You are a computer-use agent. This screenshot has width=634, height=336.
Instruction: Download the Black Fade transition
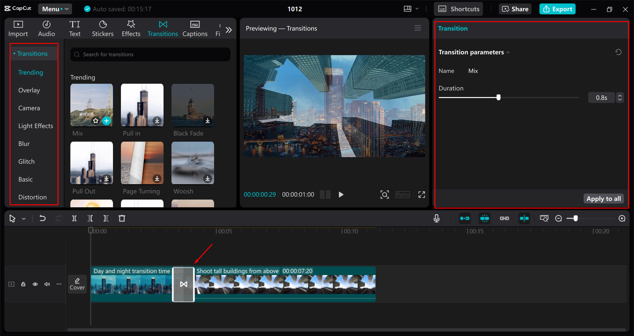(207, 120)
